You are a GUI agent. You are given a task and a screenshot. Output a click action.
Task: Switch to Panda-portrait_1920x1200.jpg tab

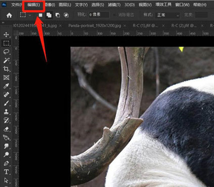(95, 26)
